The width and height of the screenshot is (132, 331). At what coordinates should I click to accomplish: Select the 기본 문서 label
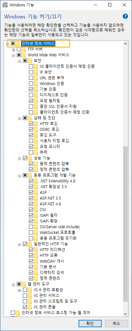[x=48, y=267]
